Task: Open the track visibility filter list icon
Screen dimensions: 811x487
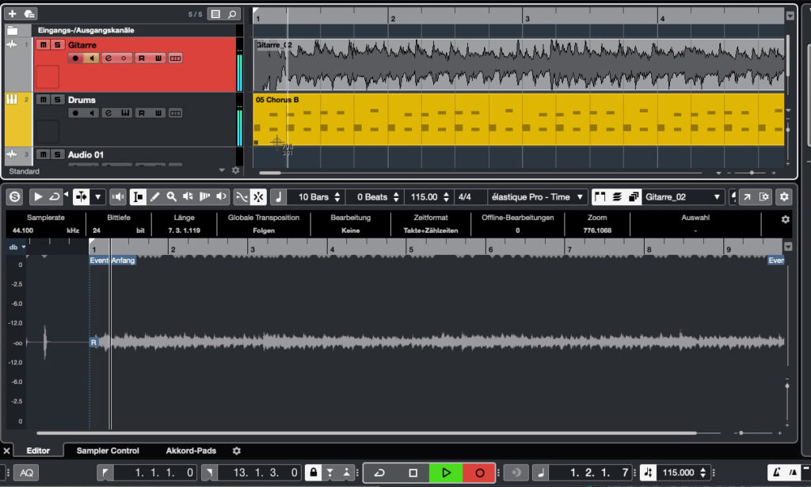Action: [x=215, y=14]
